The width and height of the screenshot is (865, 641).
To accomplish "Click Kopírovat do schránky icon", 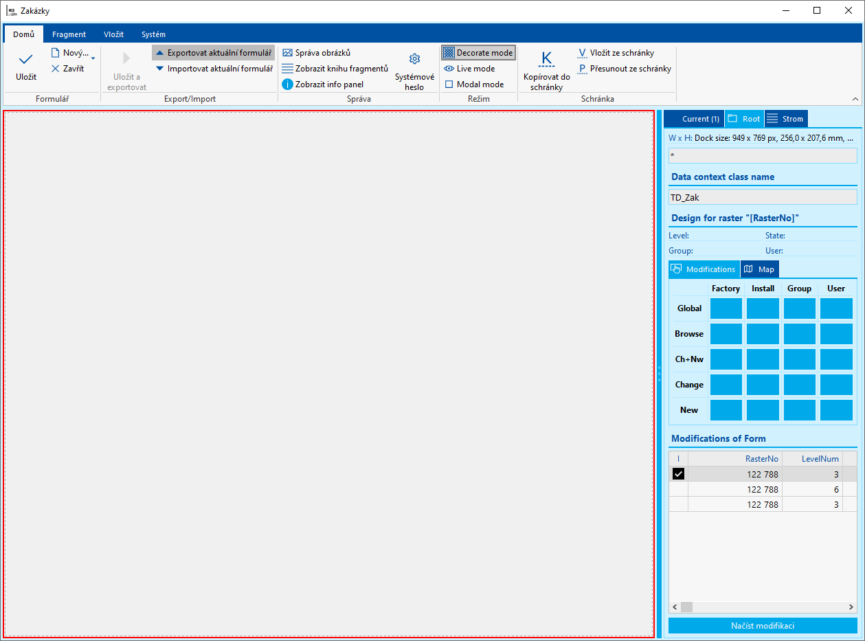I will (547, 58).
